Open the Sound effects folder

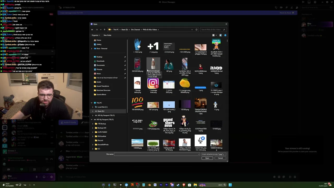coord(101,95)
